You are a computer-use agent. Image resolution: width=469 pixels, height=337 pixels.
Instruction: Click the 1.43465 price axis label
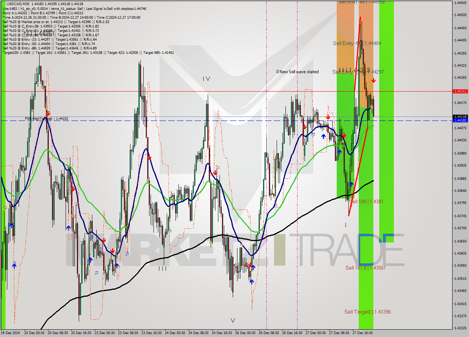tap(460, 291)
